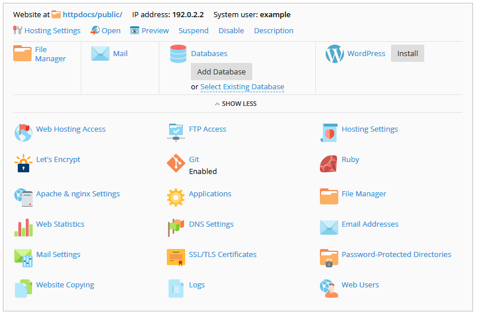Open FTP Access settings
Screen dimensions: 477x316
point(207,129)
